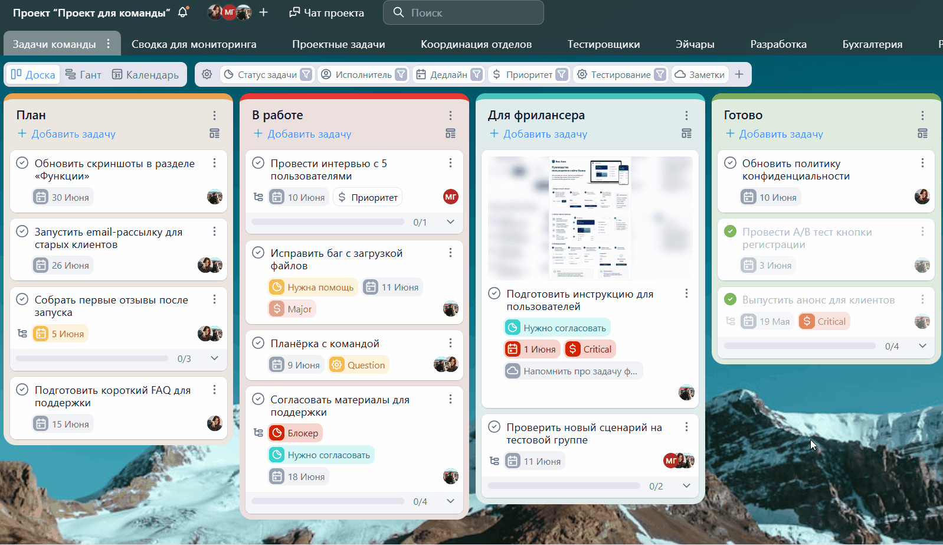Expand subtasks of Выпустить анонс card
This screenshot has width=943, height=545.
pyautogui.click(x=922, y=346)
